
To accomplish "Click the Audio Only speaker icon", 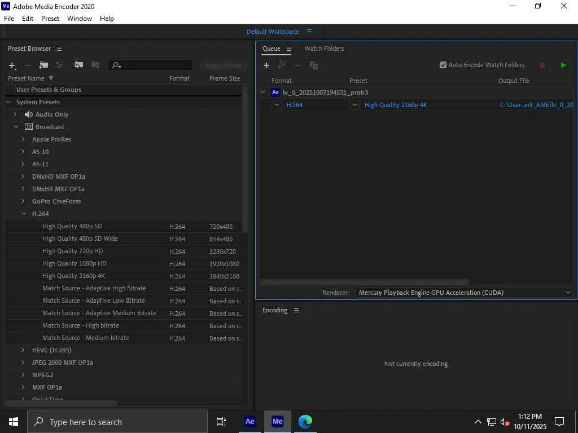I will 28,114.
